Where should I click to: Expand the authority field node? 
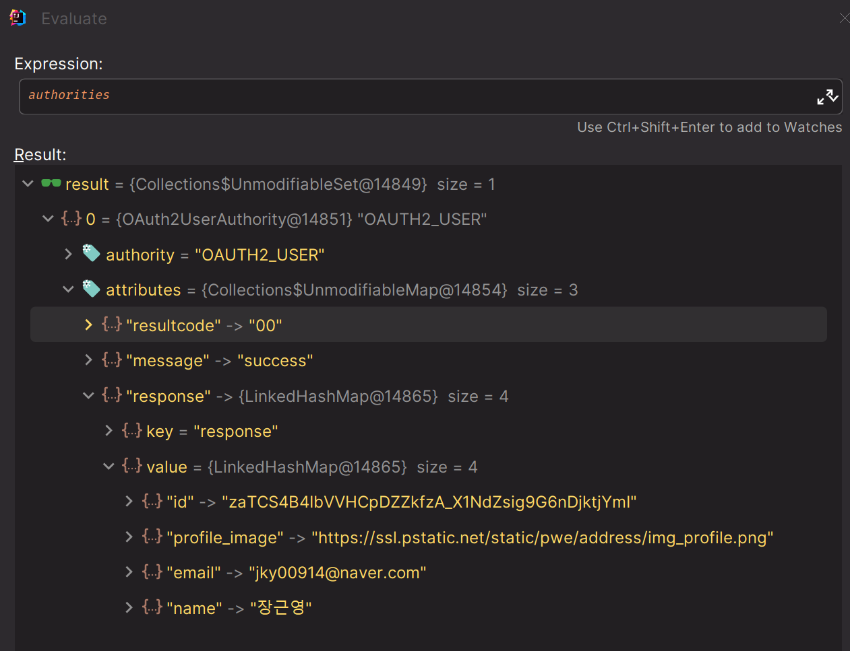click(68, 254)
